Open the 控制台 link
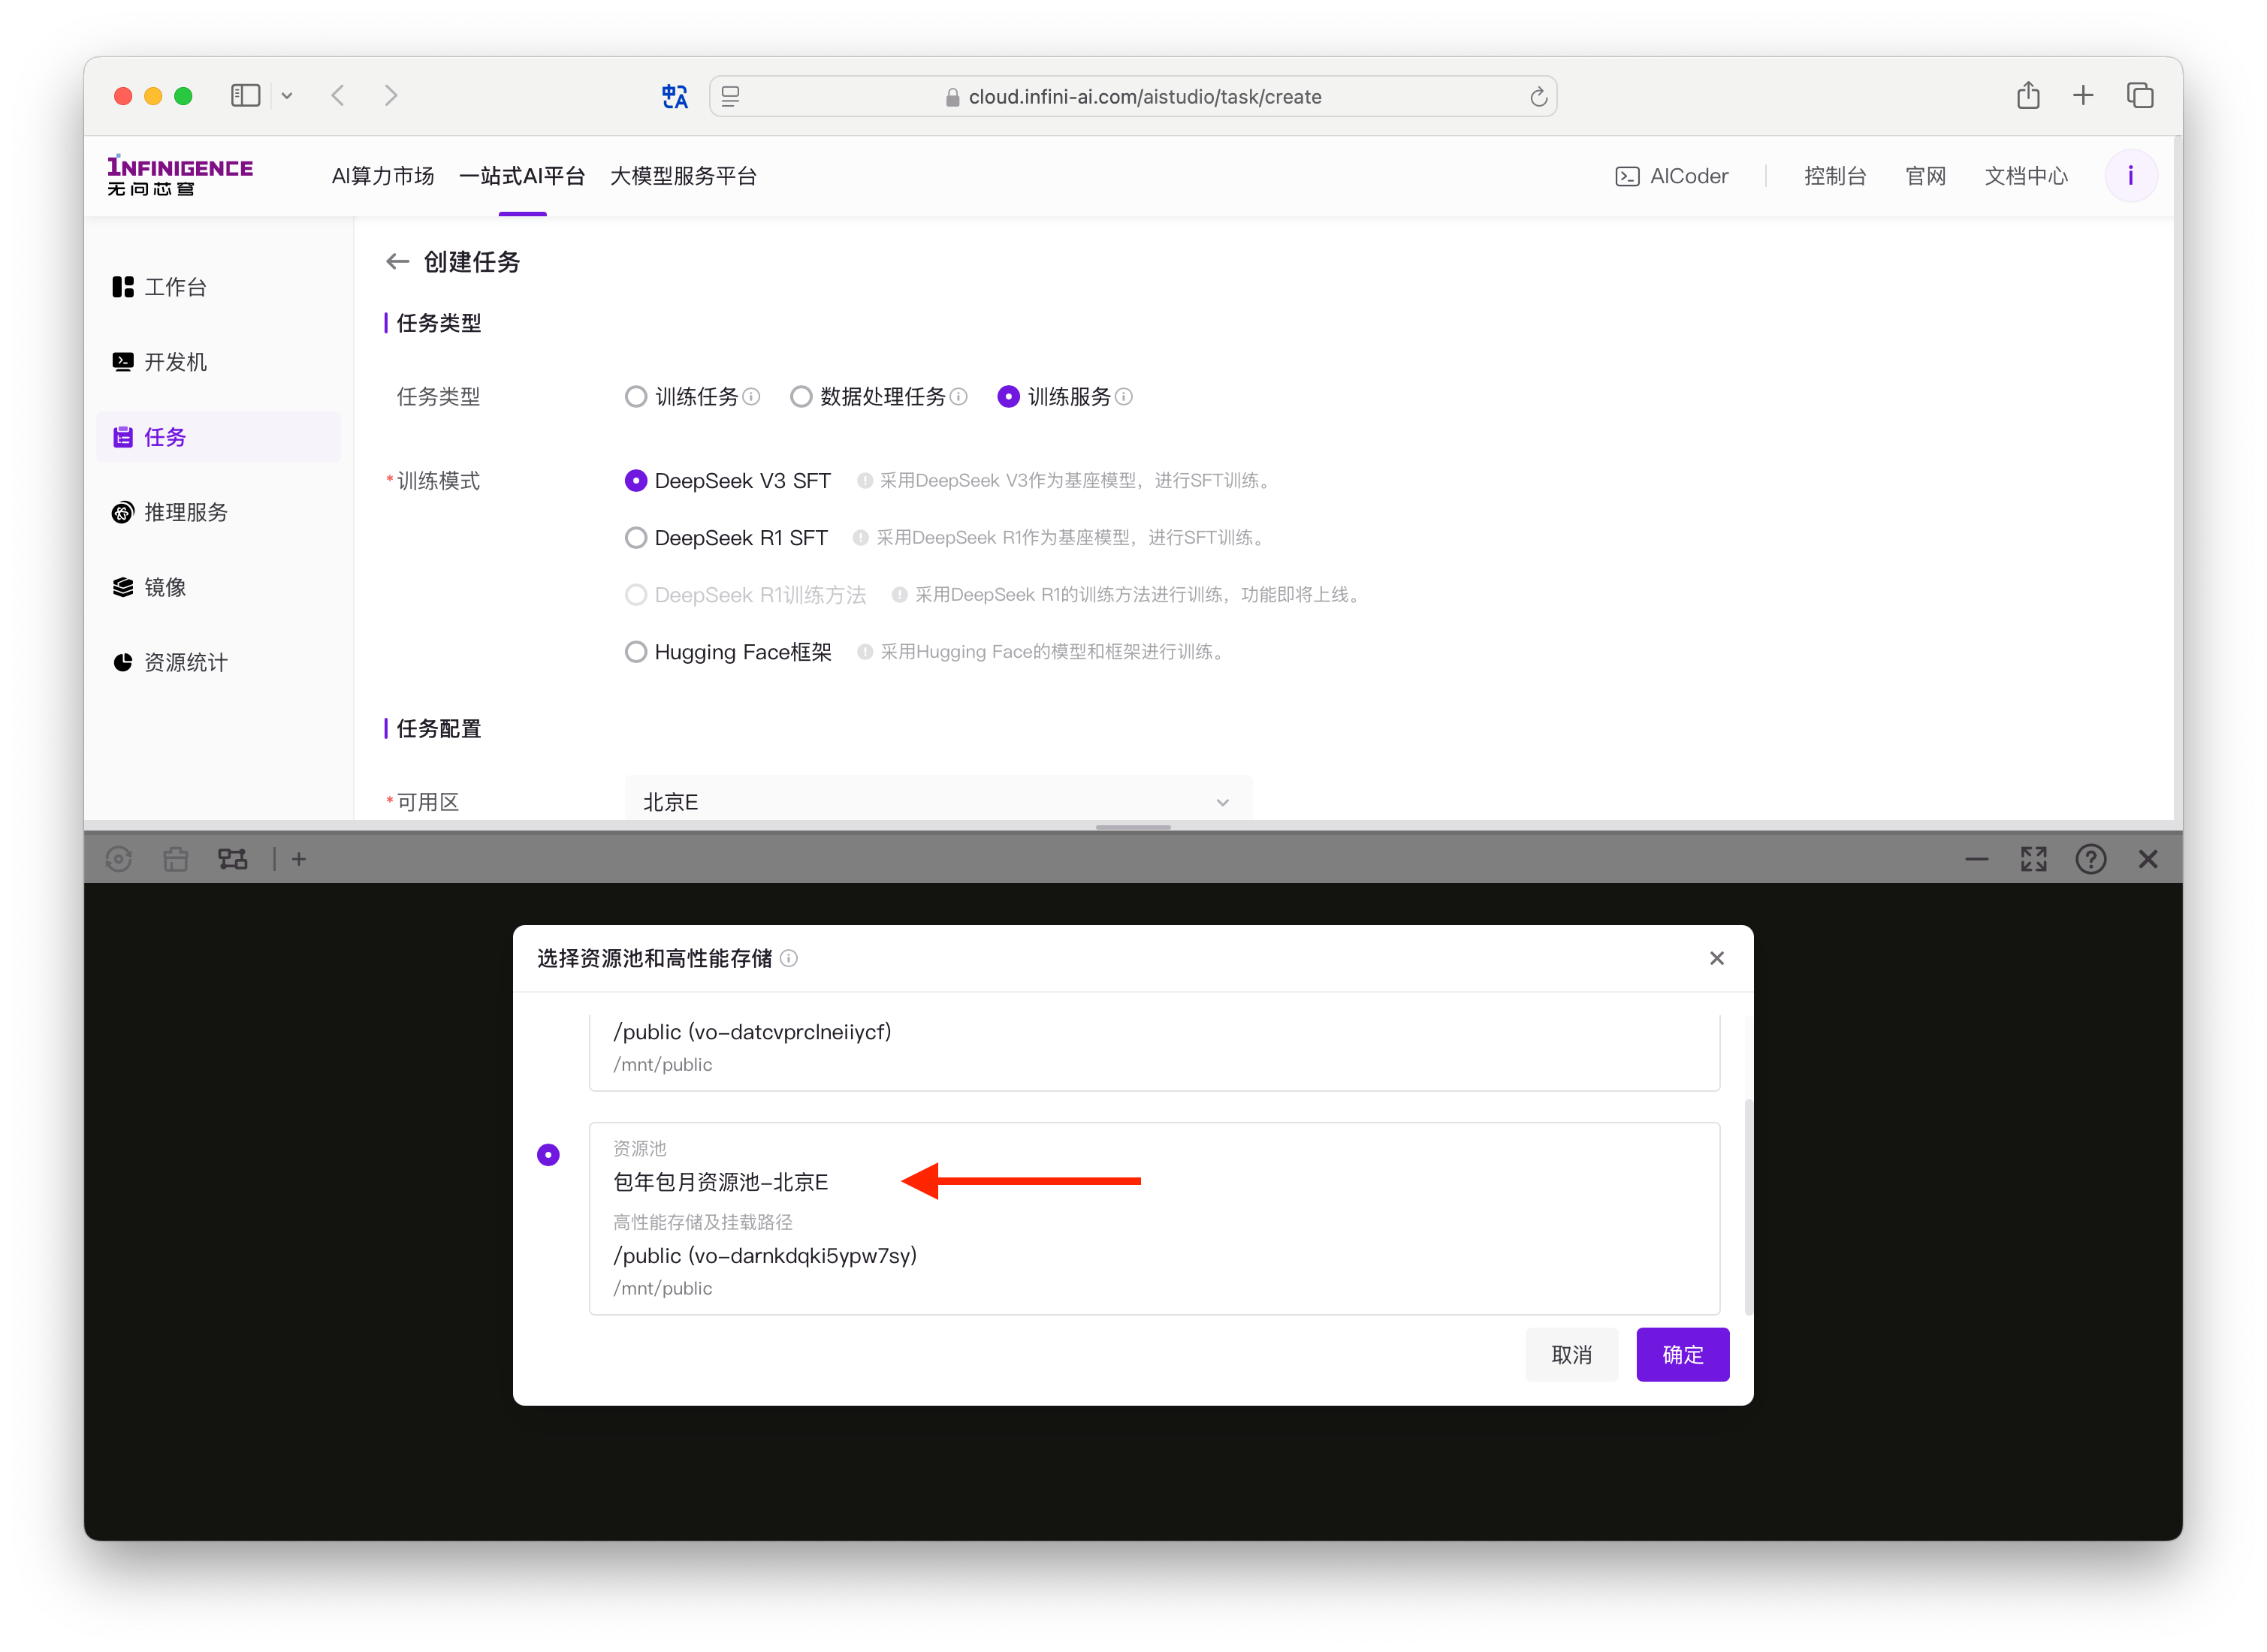The image size is (2267, 1652). [x=1835, y=176]
